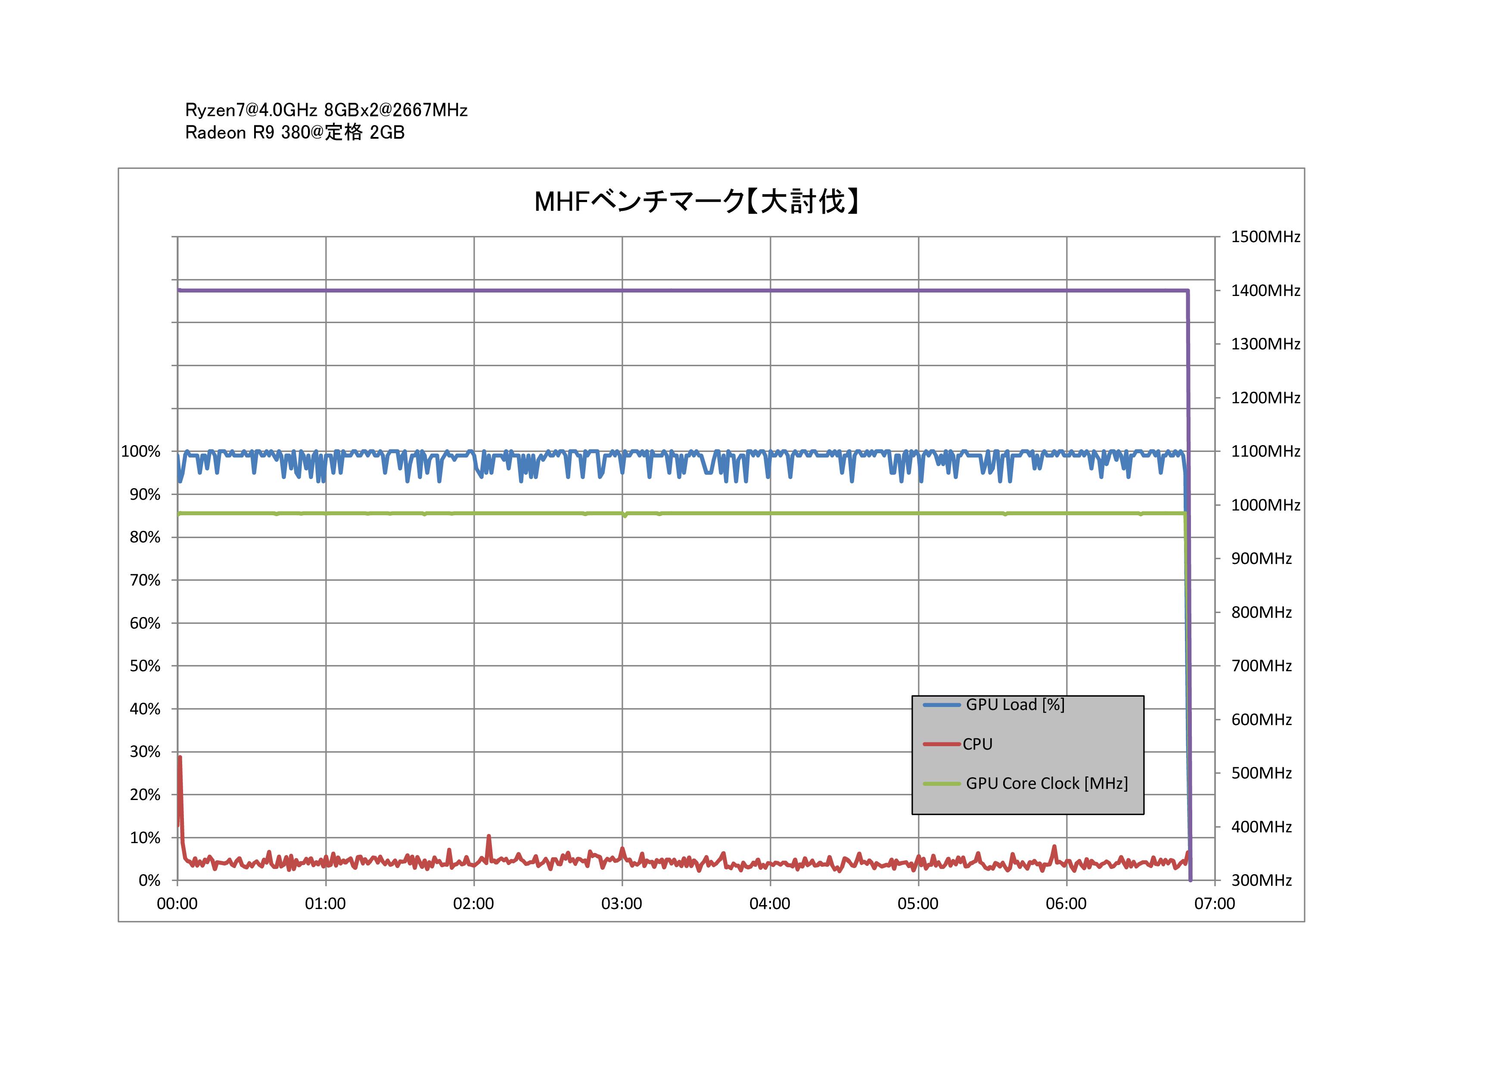Screen dimensions: 1511x1068
Task: Click the 100% left axis label
Action: pyautogui.click(x=141, y=451)
